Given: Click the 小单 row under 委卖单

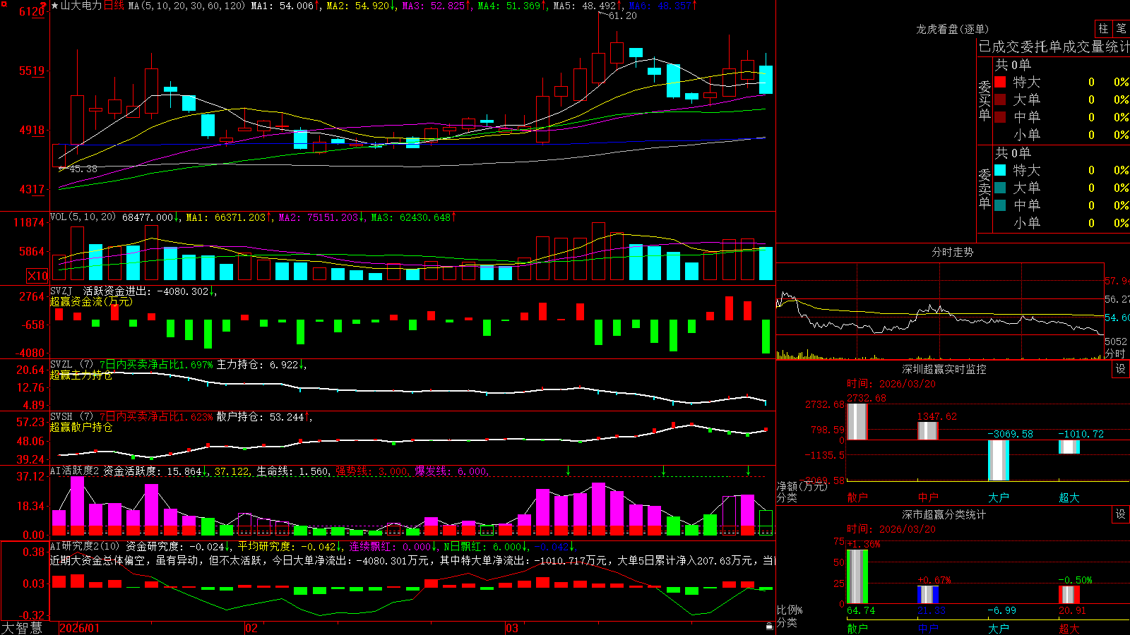Looking at the screenshot, I should click(x=1061, y=223).
